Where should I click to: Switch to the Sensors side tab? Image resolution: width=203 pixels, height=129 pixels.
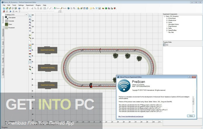pos(3,51)
